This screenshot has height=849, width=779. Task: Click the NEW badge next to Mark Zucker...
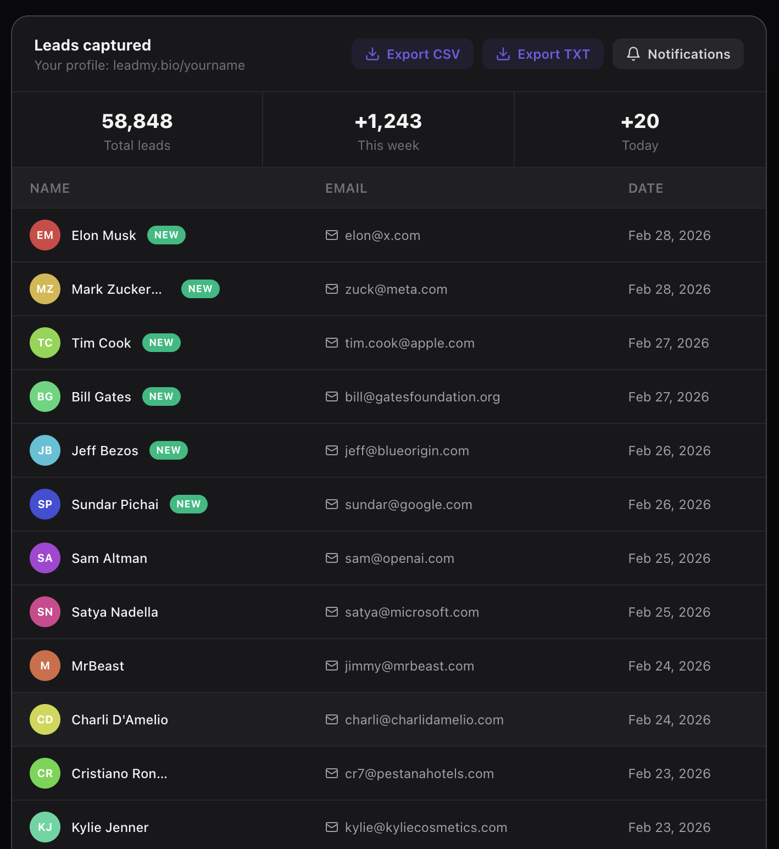[201, 289]
